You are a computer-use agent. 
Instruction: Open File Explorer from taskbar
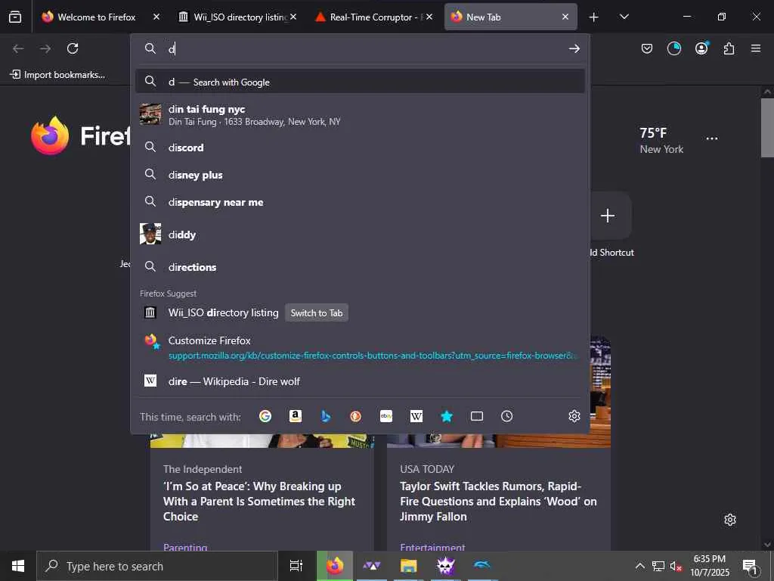tap(409, 566)
